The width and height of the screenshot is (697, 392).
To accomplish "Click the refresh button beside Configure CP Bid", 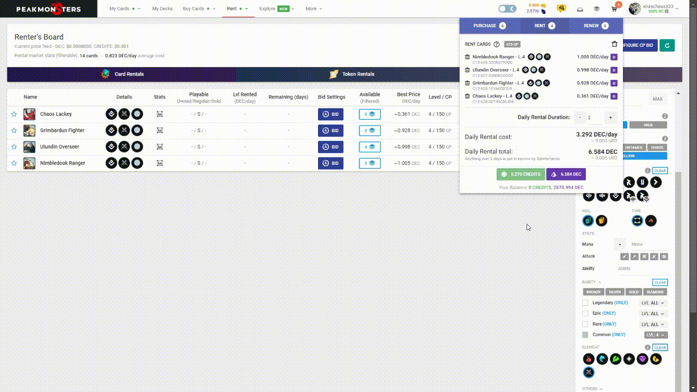I will tap(667, 45).
